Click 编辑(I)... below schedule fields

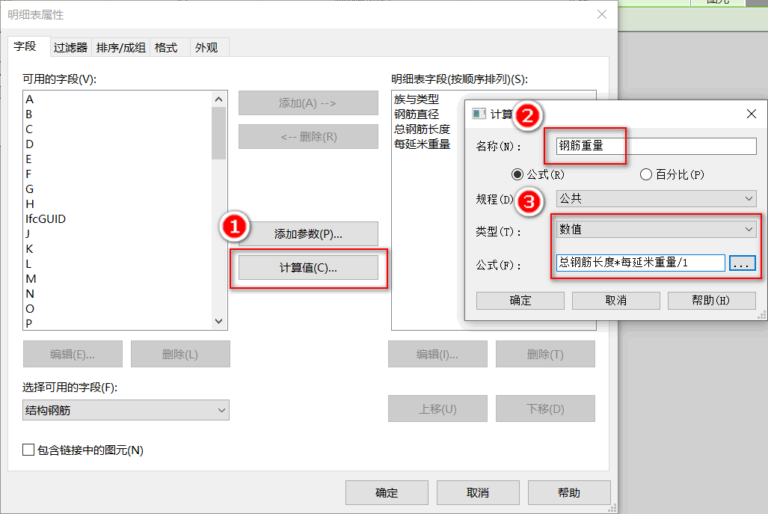(x=437, y=354)
